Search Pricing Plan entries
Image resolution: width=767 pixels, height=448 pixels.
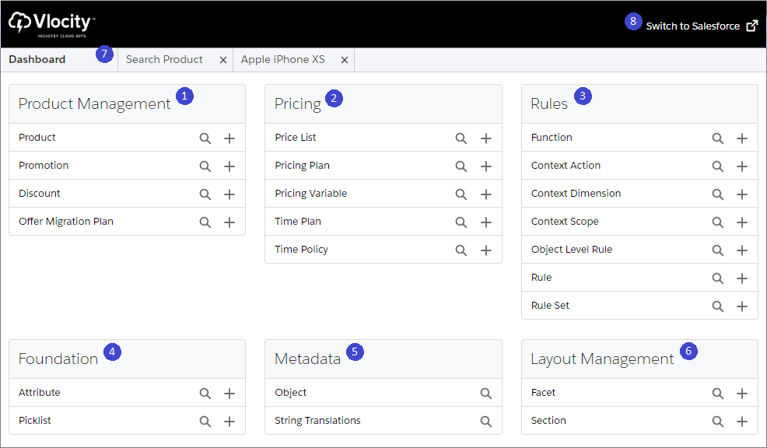coord(461,166)
